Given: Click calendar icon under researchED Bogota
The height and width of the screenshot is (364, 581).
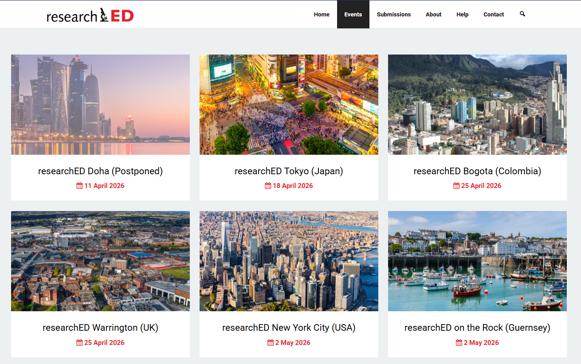Looking at the screenshot, I should [x=456, y=186].
